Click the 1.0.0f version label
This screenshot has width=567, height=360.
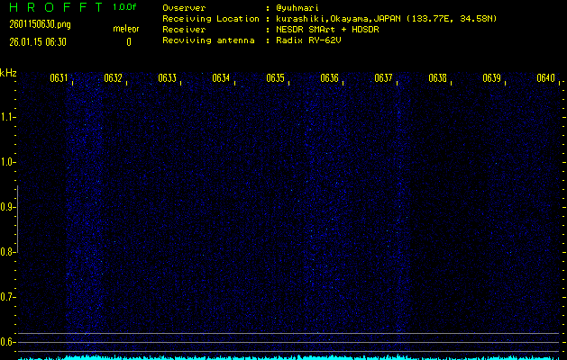[x=125, y=7]
